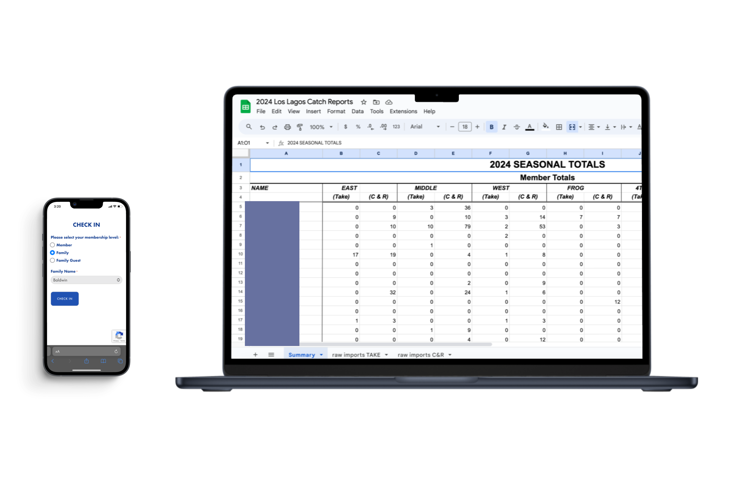737x477 pixels.
Task: Click the paint format icon
Action: (x=300, y=127)
